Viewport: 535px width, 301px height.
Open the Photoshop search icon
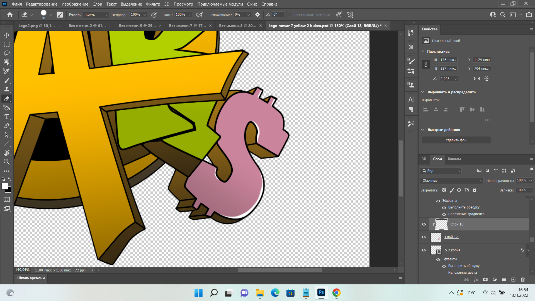click(x=503, y=15)
